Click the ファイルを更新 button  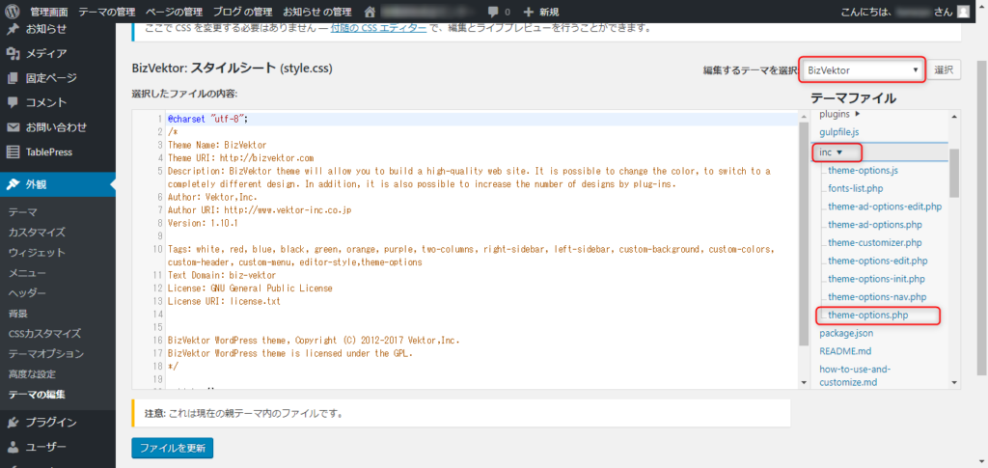coord(173,448)
